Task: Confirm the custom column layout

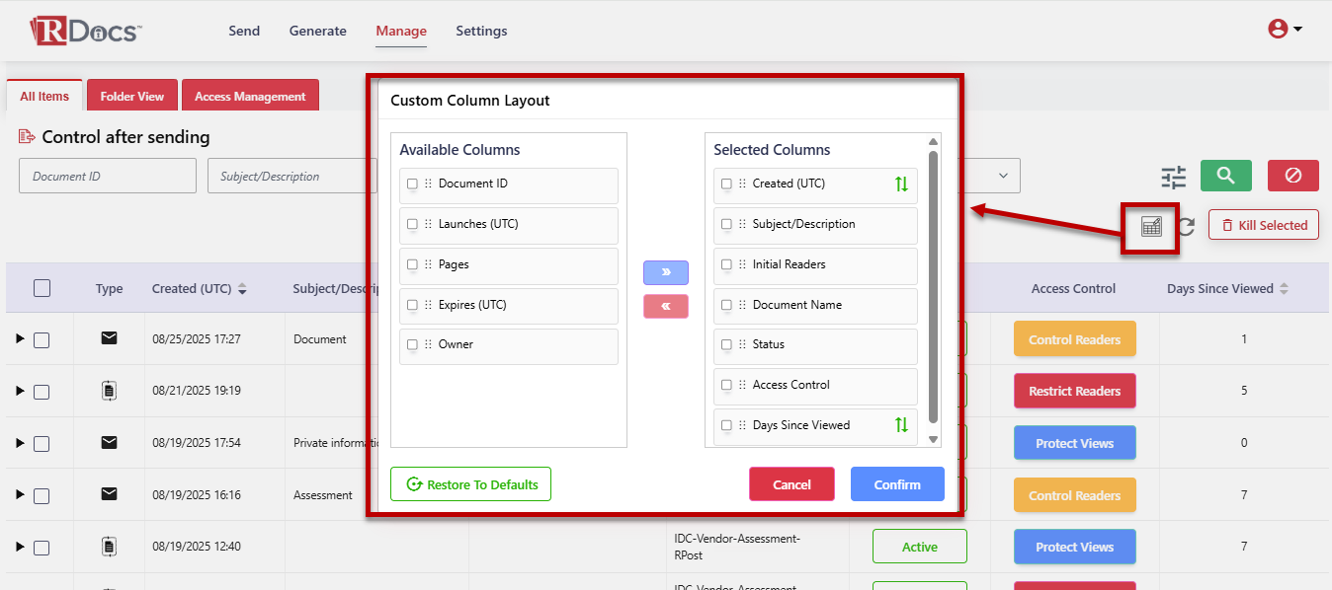Action: pyautogui.click(x=896, y=483)
